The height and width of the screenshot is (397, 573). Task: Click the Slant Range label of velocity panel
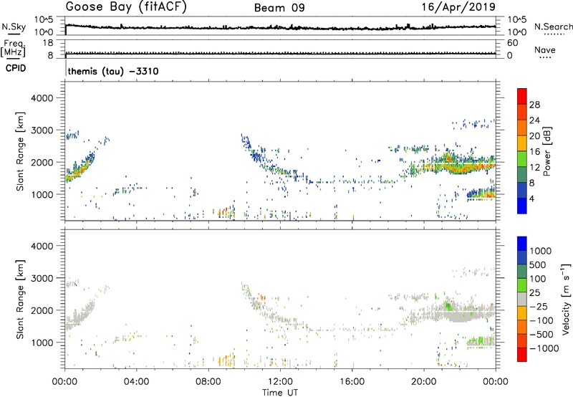click(x=20, y=299)
